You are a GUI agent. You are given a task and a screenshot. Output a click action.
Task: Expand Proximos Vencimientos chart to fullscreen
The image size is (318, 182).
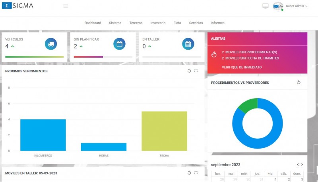point(196,71)
